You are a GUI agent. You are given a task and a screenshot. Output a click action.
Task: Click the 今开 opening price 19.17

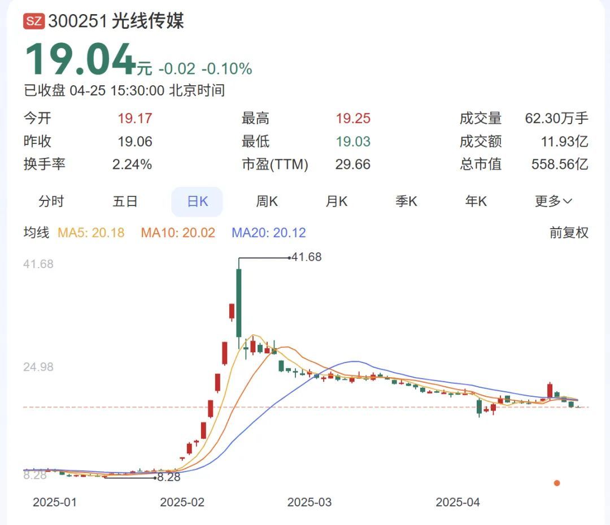134,118
